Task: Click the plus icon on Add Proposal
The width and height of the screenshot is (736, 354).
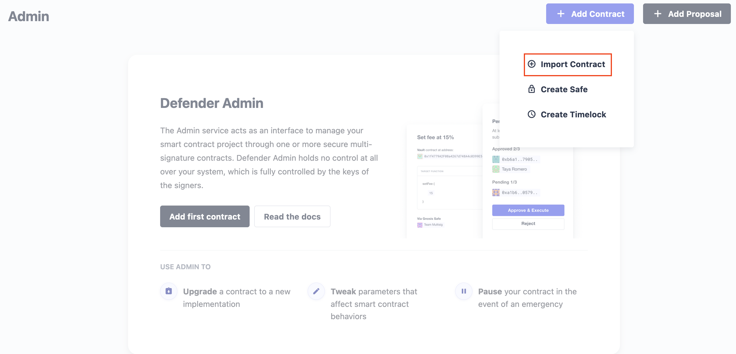Action: pos(658,14)
